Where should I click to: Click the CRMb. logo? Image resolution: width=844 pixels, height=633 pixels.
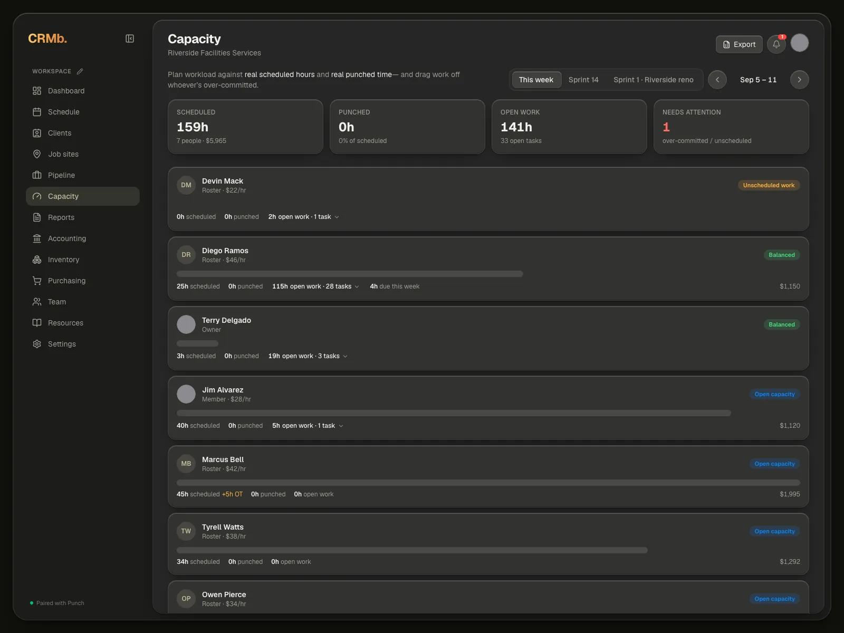pyautogui.click(x=47, y=39)
